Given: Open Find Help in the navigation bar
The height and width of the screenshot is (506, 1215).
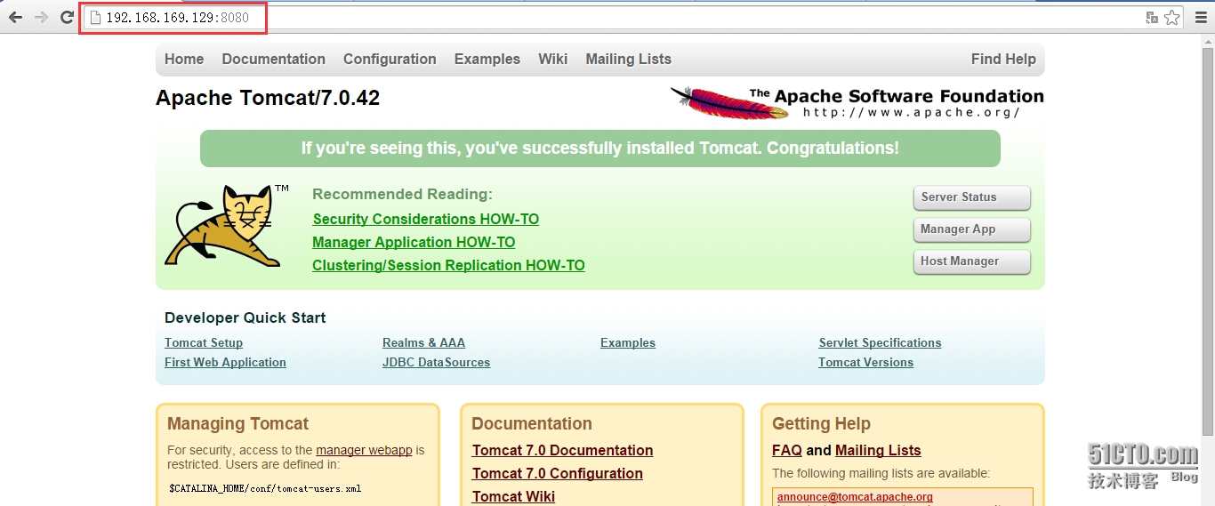Looking at the screenshot, I should [1003, 59].
